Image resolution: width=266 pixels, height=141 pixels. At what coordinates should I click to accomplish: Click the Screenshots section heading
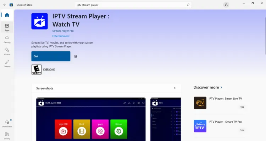click(45, 88)
